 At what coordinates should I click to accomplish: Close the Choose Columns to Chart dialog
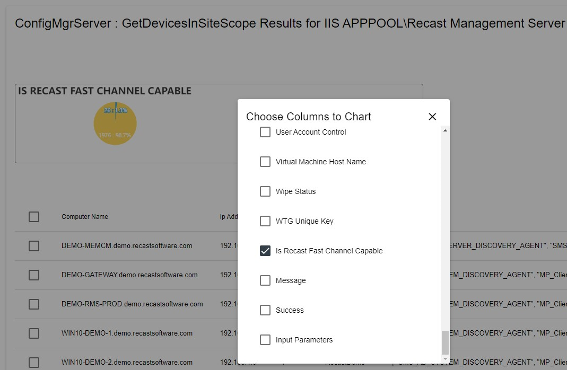(x=432, y=117)
